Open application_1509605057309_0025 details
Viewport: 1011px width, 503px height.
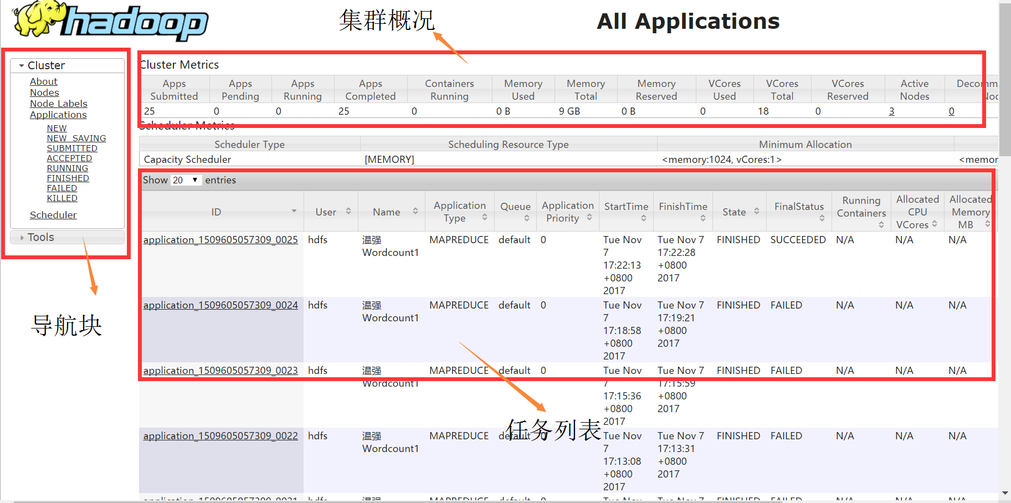tap(220, 240)
